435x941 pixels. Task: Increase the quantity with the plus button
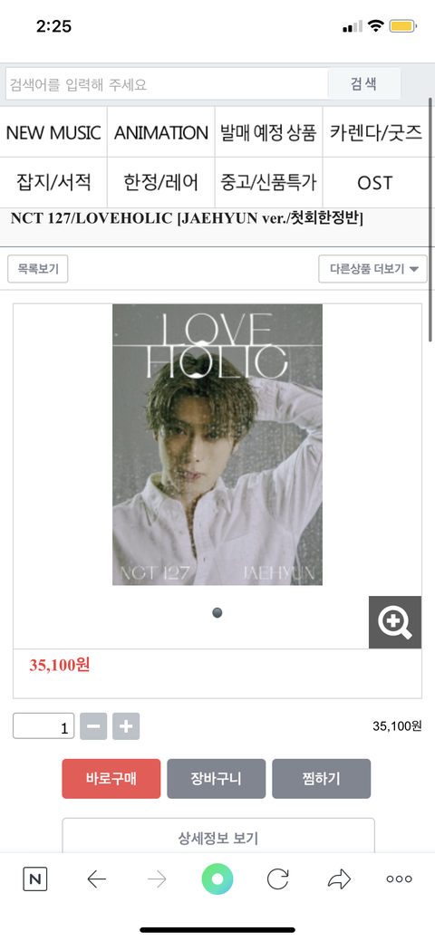(x=126, y=726)
